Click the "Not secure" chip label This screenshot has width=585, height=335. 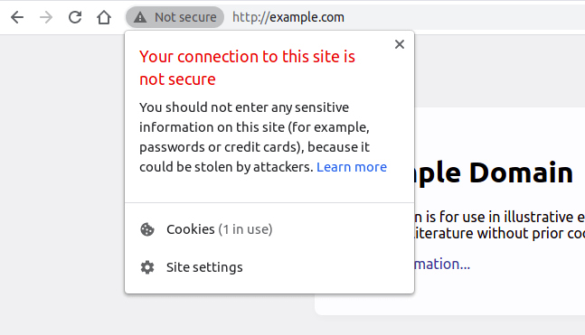[185, 17]
